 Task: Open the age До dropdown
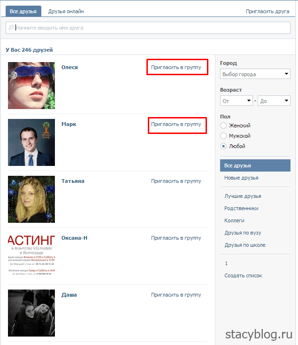click(274, 101)
